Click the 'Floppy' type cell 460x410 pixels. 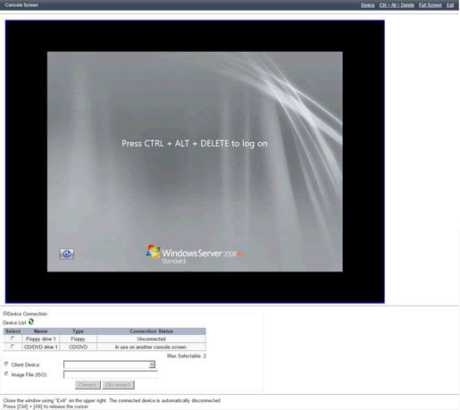pyautogui.click(x=78, y=339)
